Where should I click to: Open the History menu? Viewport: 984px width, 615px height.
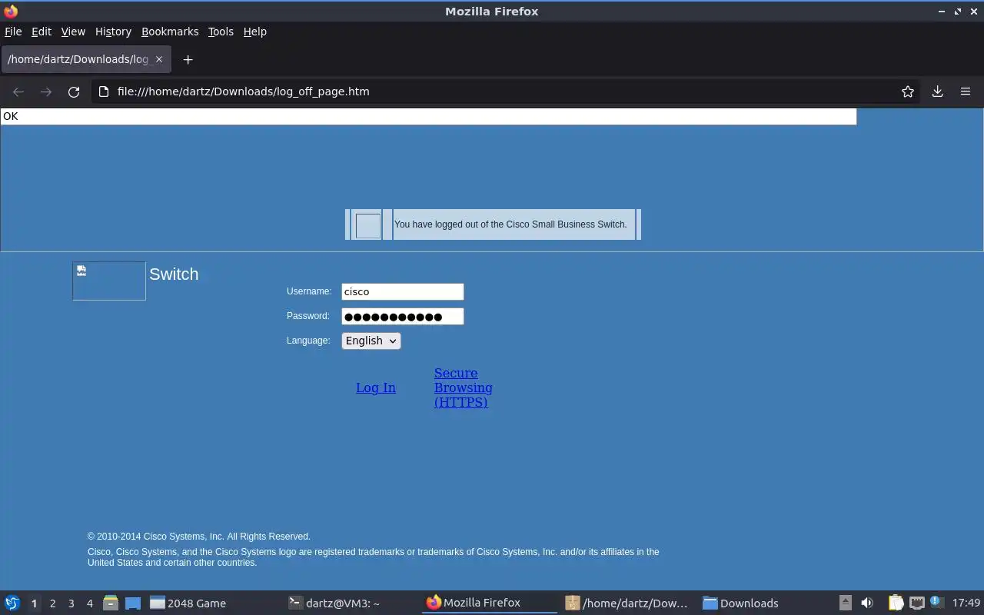point(113,32)
